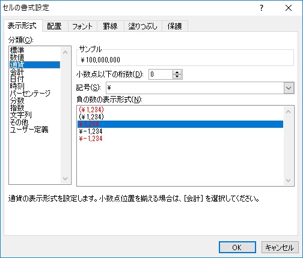303x258 pixels.
Task: Select 数値 in the category list
Action: point(35,58)
